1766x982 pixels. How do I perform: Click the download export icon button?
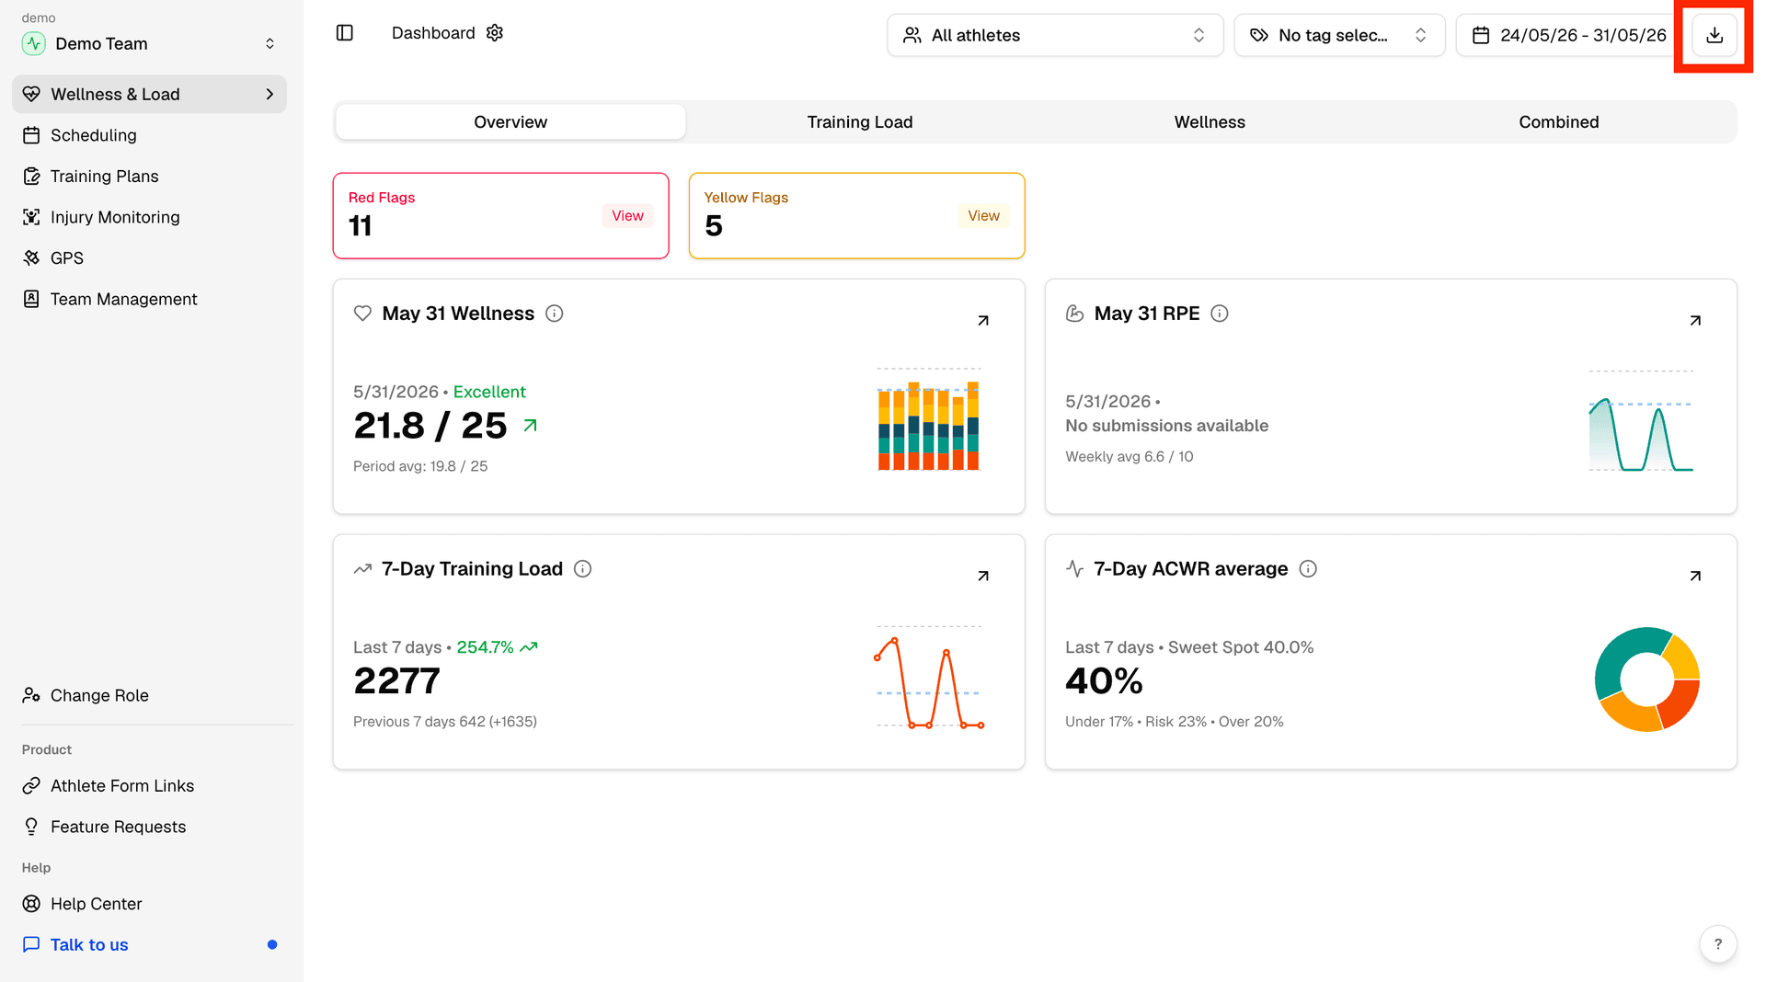pos(1714,35)
